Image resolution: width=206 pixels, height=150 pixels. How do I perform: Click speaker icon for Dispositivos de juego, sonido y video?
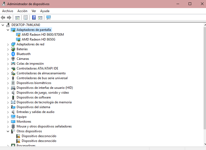pos(13,93)
